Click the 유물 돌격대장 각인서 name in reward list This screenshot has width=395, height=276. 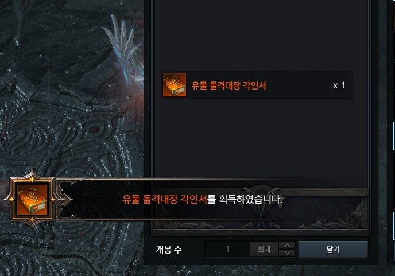pos(229,85)
